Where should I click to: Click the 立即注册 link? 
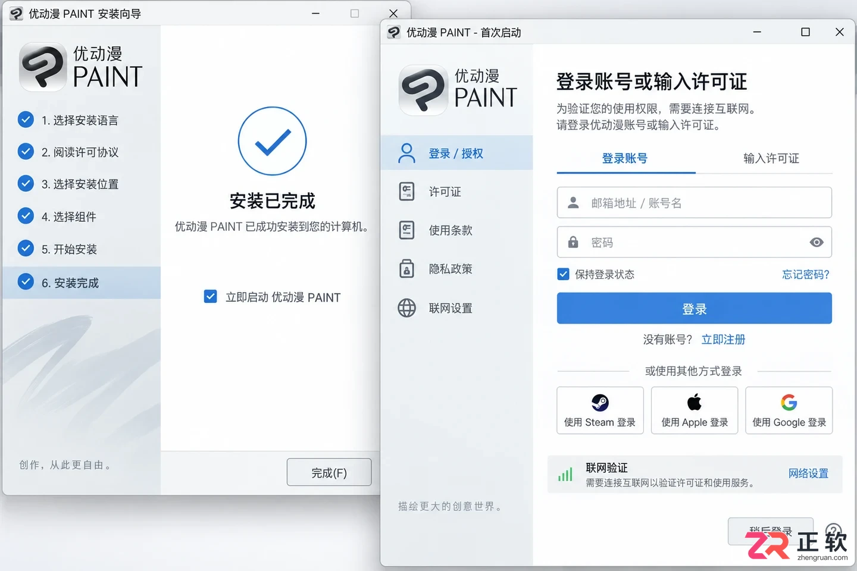tap(724, 340)
